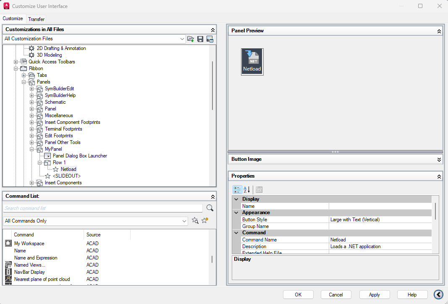The image size is (448, 304).
Task: Open an additional customization file
Action: [190, 39]
